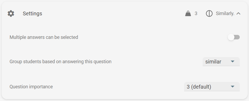Screen dimensions: 249x101
Task: Click the half-circle grouping icon
Action: [x=209, y=13]
